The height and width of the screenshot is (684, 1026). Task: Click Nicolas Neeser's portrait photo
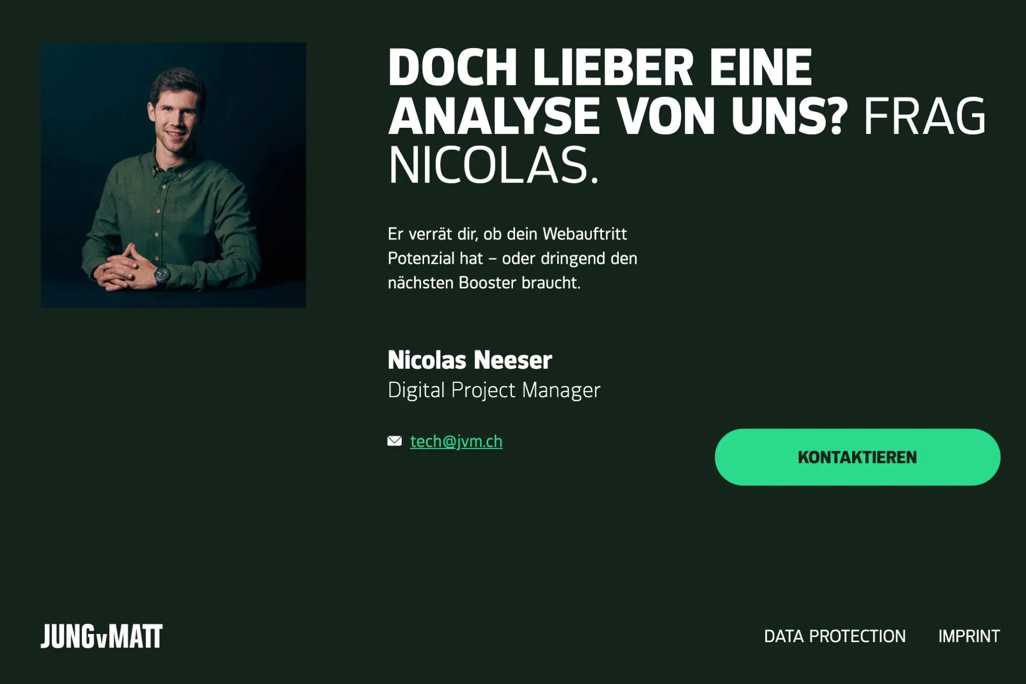click(173, 175)
